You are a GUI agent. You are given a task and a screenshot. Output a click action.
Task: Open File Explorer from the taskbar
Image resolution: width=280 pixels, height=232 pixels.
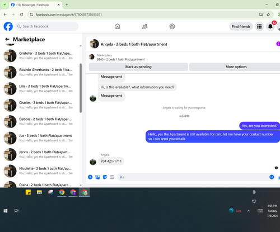click(x=39, y=192)
